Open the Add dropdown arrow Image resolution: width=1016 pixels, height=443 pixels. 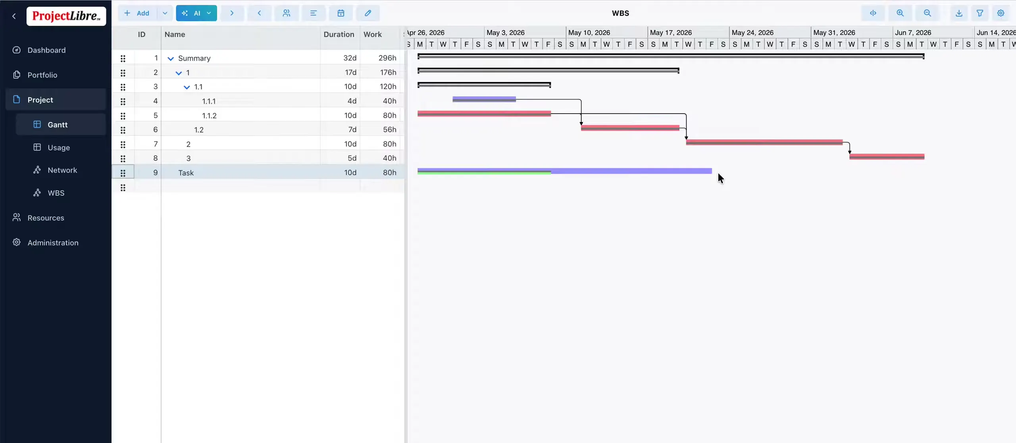pyautogui.click(x=165, y=13)
